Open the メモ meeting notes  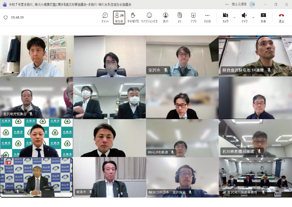tap(179, 17)
